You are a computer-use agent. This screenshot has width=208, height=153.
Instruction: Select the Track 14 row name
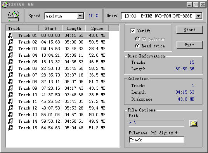coord(28,121)
